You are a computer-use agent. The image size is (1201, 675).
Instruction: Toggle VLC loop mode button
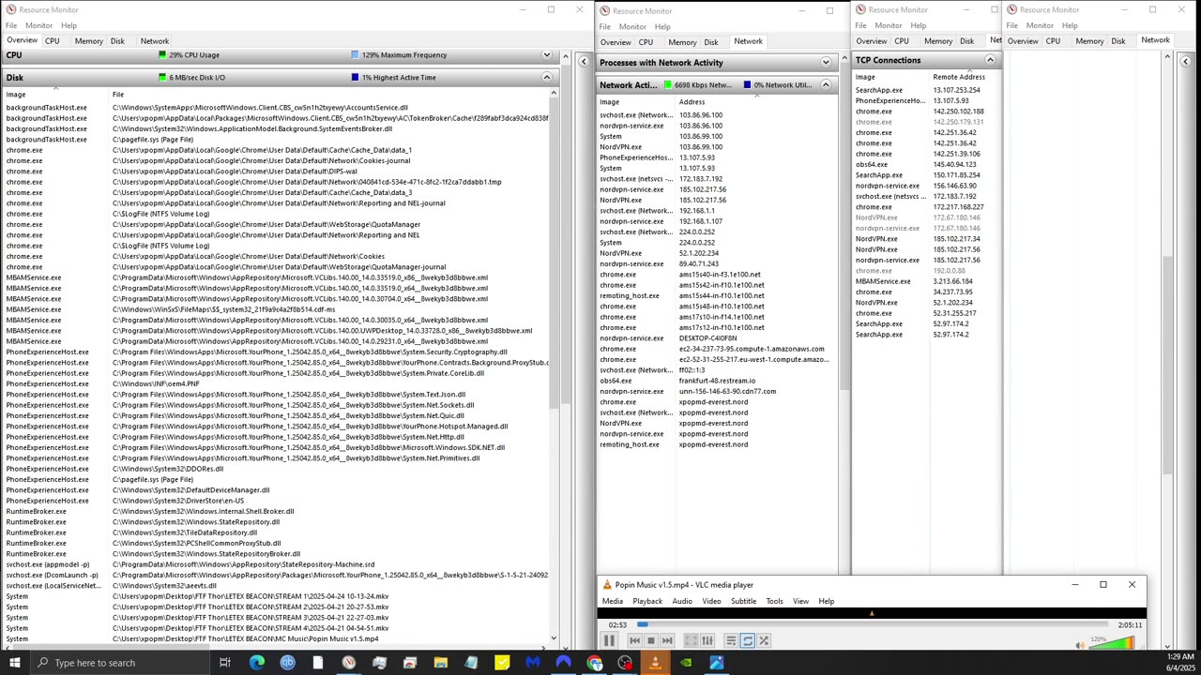747,641
